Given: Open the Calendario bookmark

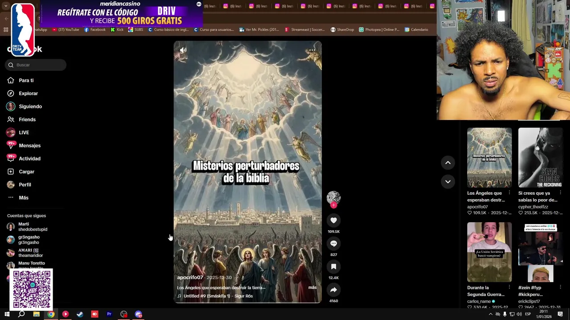Looking at the screenshot, I should [x=416, y=30].
